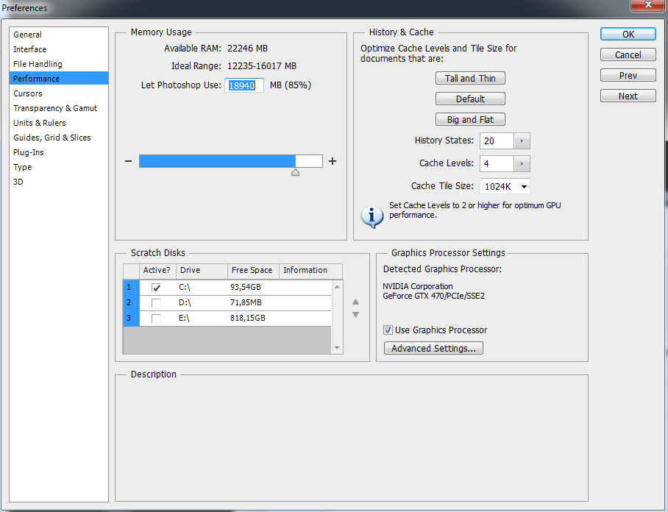Click the Let Photoshop Use input field

244,85
